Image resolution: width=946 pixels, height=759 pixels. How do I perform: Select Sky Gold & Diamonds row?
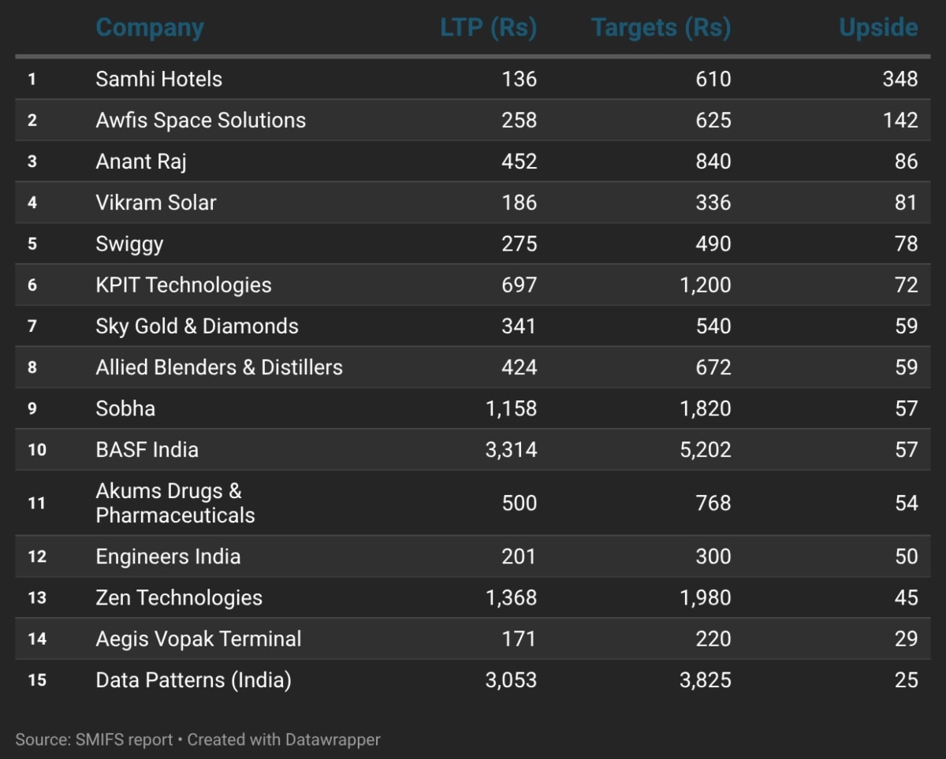pos(197,326)
